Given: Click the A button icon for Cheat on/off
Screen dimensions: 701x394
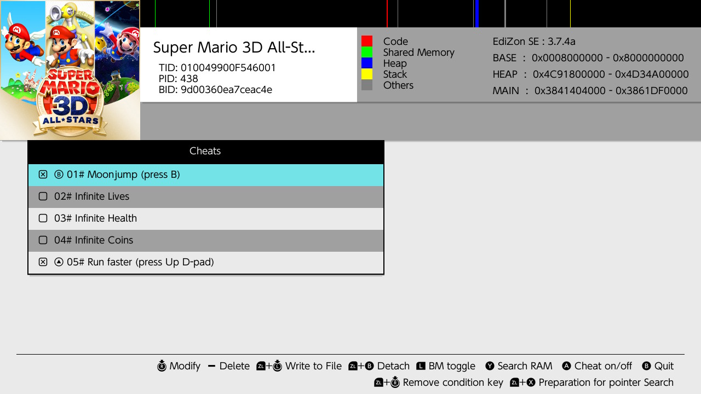Looking at the screenshot, I should [x=567, y=366].
